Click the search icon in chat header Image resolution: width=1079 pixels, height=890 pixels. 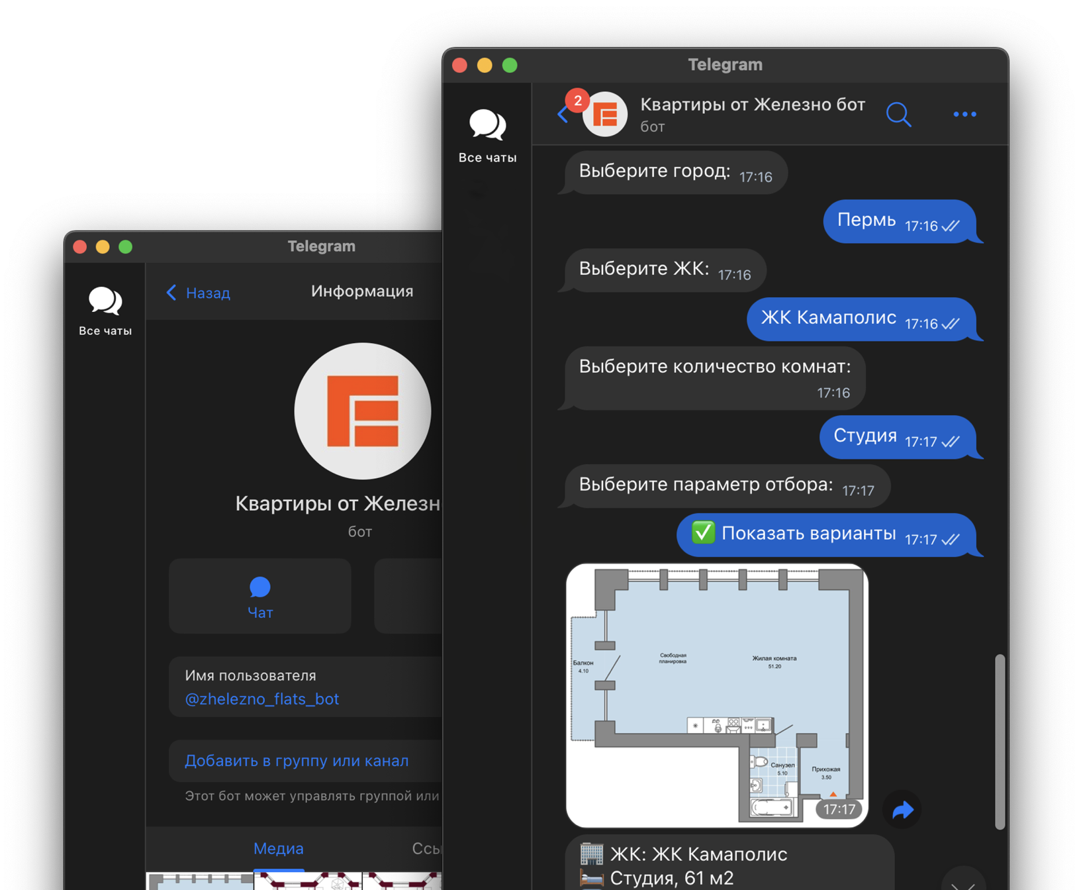pos(898,115)
